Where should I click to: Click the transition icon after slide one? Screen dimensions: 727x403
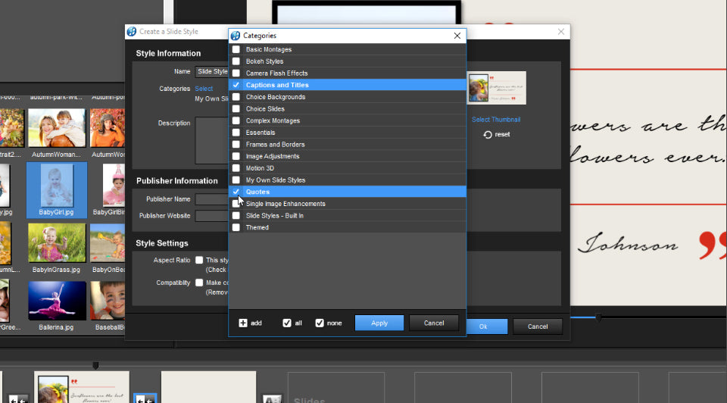point(145,398)
